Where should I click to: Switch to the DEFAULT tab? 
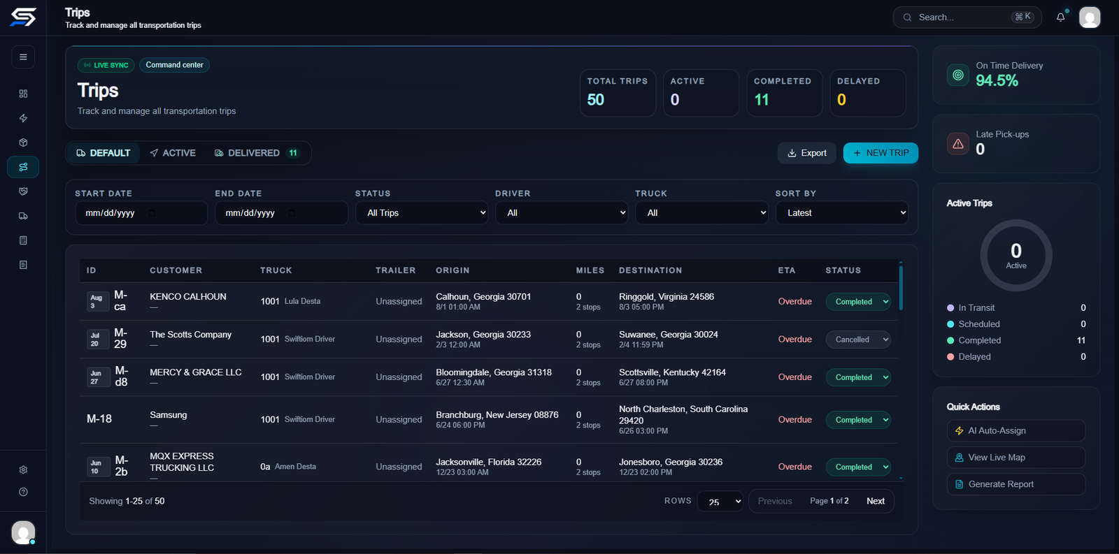(104, 153)
